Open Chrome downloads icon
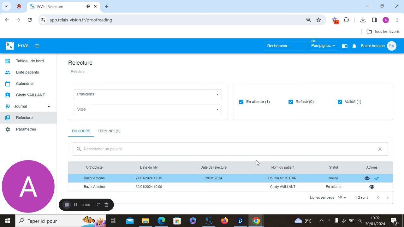 (363, 20)
